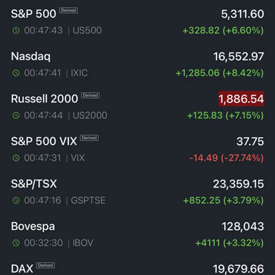Click the clock icon beside GSPTSE time
Viewport: 275px width, 275px height.
point(16,200)
